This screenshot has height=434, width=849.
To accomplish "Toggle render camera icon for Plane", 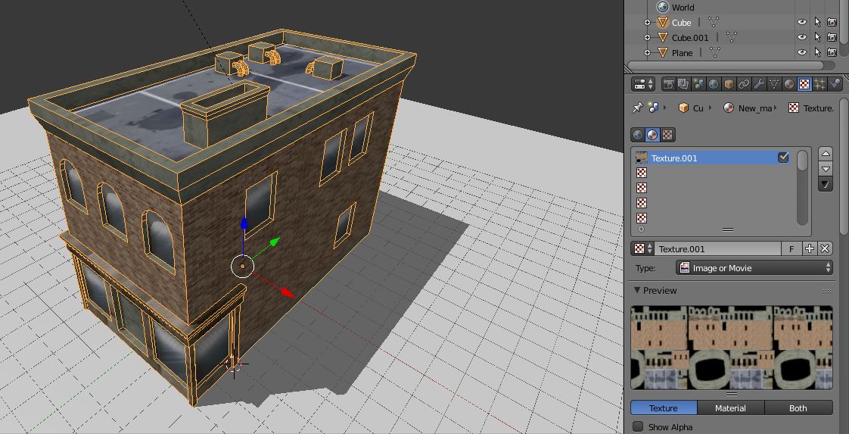I will (x=832, y=52).
